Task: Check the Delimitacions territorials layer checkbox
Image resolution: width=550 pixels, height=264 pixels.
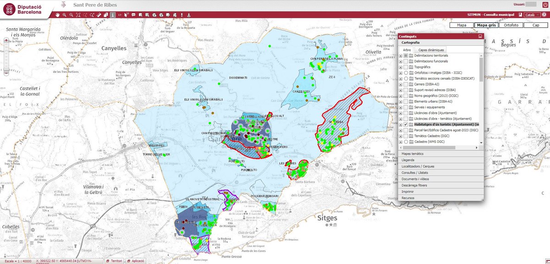Action: point(406,56)
